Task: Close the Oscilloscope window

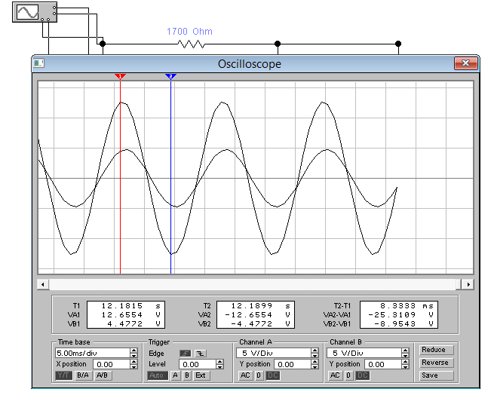Action: click(x=465, y=63)
